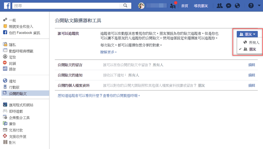Open 行動版 settings section

14,87
